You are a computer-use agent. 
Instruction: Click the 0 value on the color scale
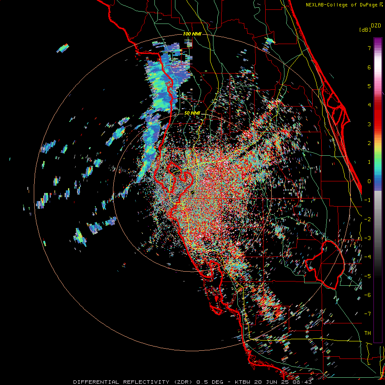pyautogui.click(x=369, y=181)
